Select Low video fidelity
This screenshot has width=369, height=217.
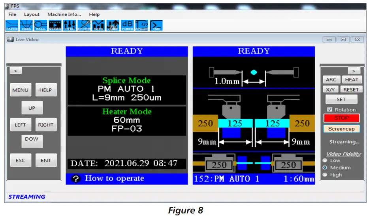coord(325,160)
